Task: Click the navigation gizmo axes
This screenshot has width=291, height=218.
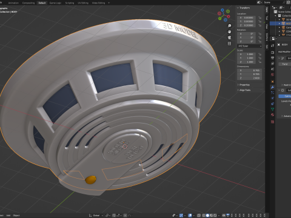Action: tap(224, 15)
